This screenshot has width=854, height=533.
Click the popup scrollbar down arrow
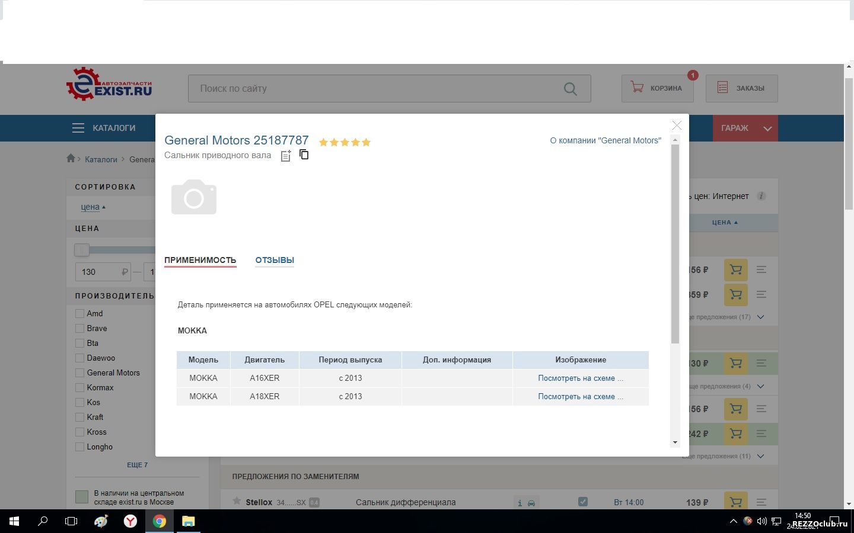(675, 442)
